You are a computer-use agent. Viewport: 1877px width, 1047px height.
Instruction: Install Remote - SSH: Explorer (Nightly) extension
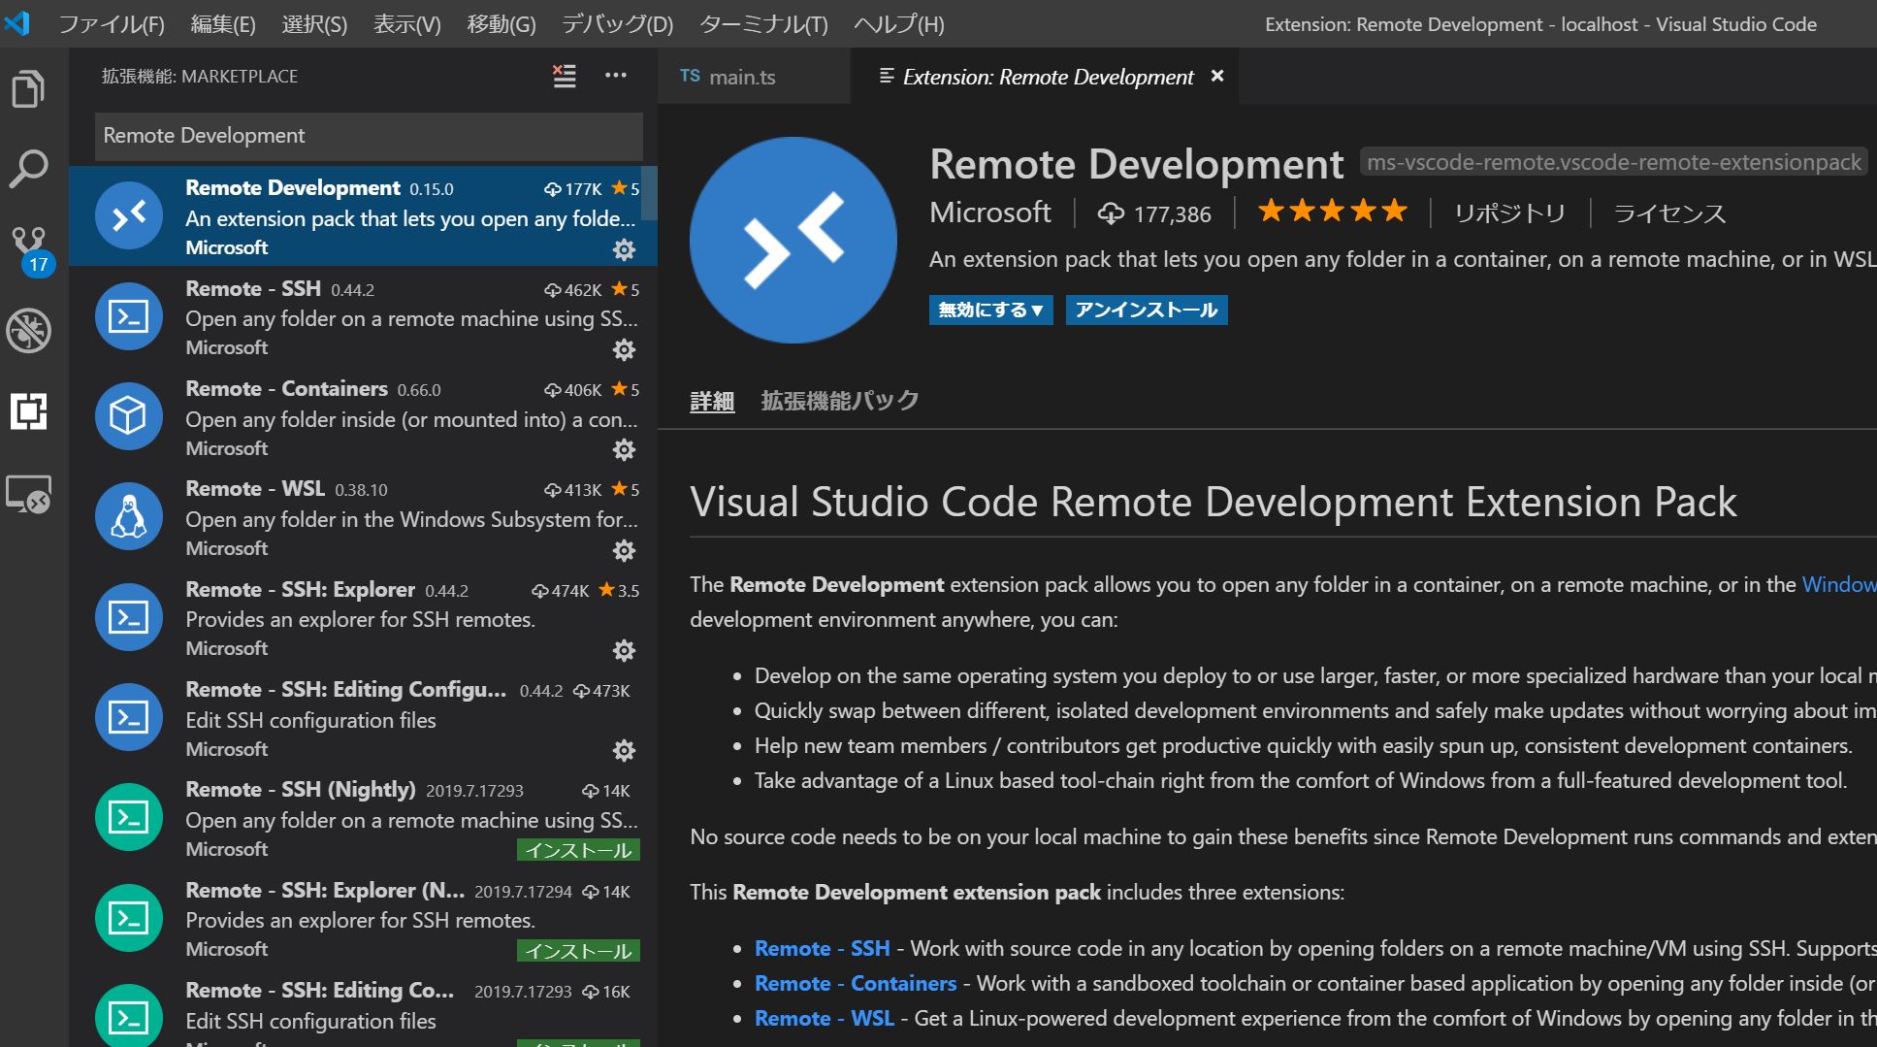pyautogui.click(x=578, y=951)
